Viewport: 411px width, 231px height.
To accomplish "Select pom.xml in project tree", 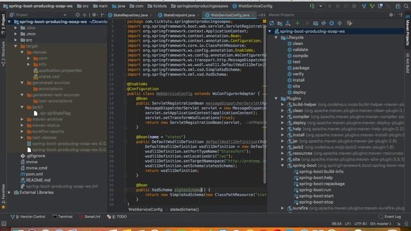I will [x=34, y=174].
